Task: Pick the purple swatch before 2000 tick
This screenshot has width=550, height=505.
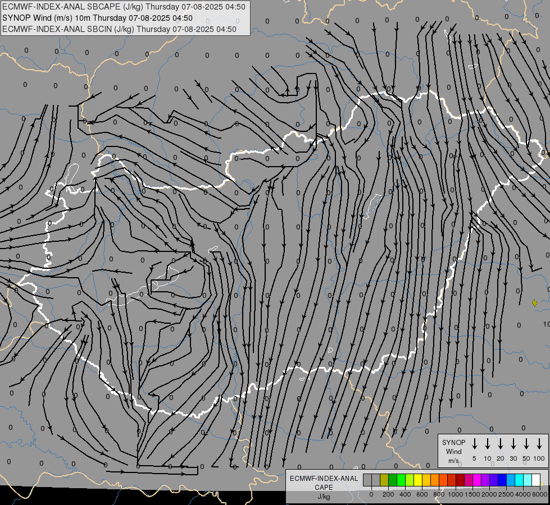Action: 486,480
